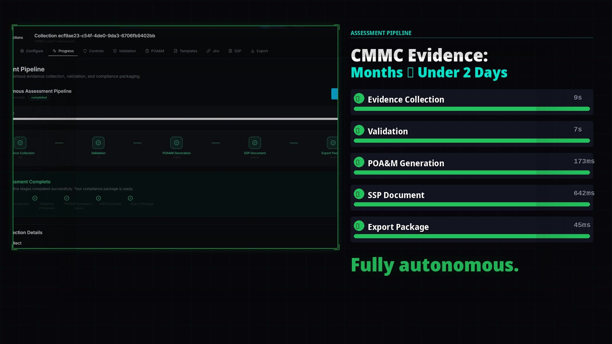This screenshot has width=612, height=344.
Task: Click the Evidence Collection stage icon in pipeline
Action: pyautogui.click(x=20, y=143)
